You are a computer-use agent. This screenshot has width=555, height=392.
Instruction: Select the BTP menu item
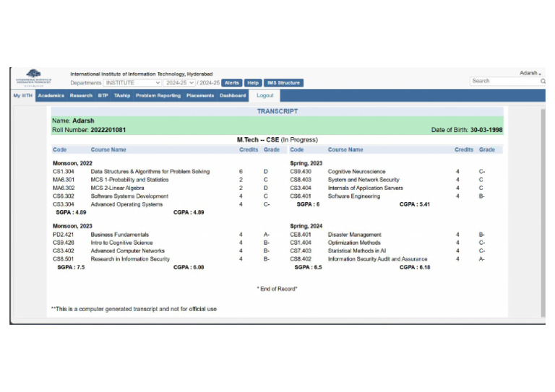(103, 95)
